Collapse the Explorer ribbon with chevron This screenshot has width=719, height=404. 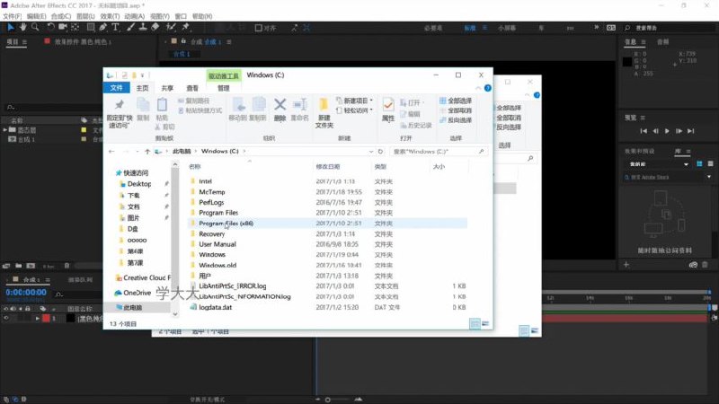click(x=478, y=88)
